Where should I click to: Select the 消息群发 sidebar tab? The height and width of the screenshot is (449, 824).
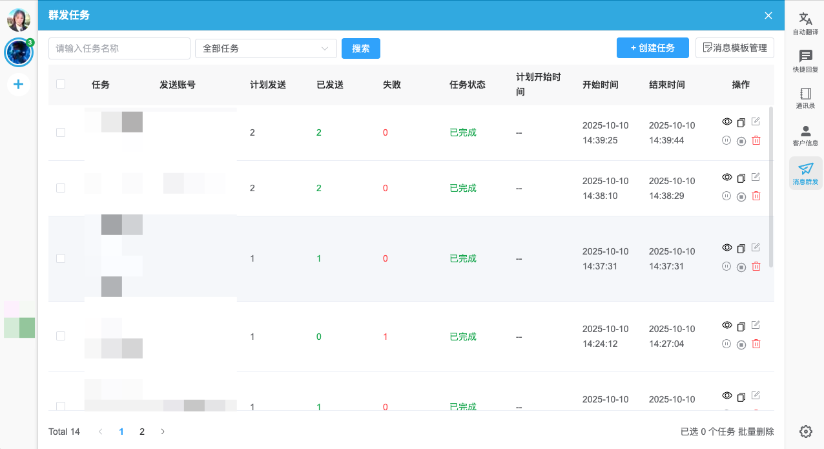805,173
